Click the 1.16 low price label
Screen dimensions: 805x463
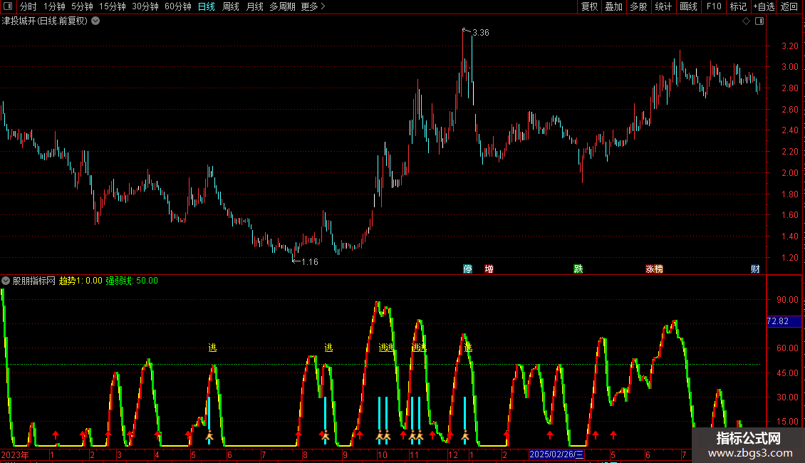[310, 262]
